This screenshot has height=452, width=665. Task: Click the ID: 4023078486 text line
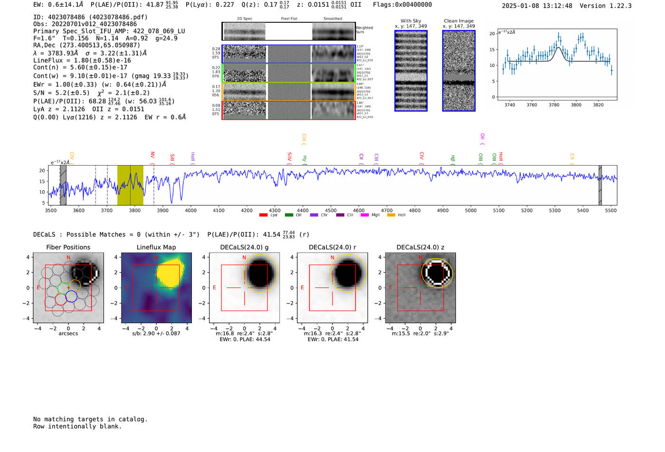tap(90, 17)
